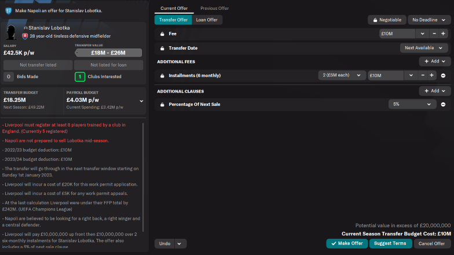The height and width of the screenshot is (255, 454).
Task: Open the Installments amount dropdown arrow
Action: tap(411, 75)
